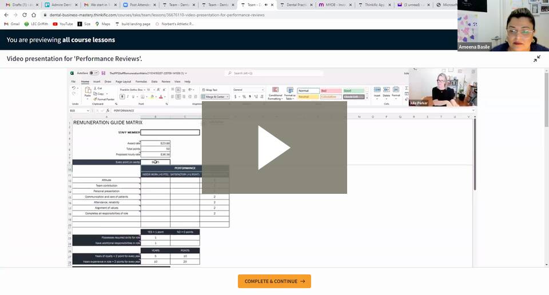Open the font size dropdown
This screenshot has width=549, height=295.
click(154, 90)
